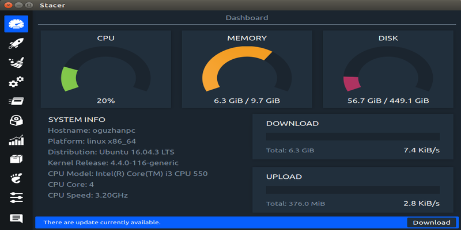Open Processes window icon in sidebar
Image resolution: width=461 pixels, height=230 pixels.
click(16, 101)
